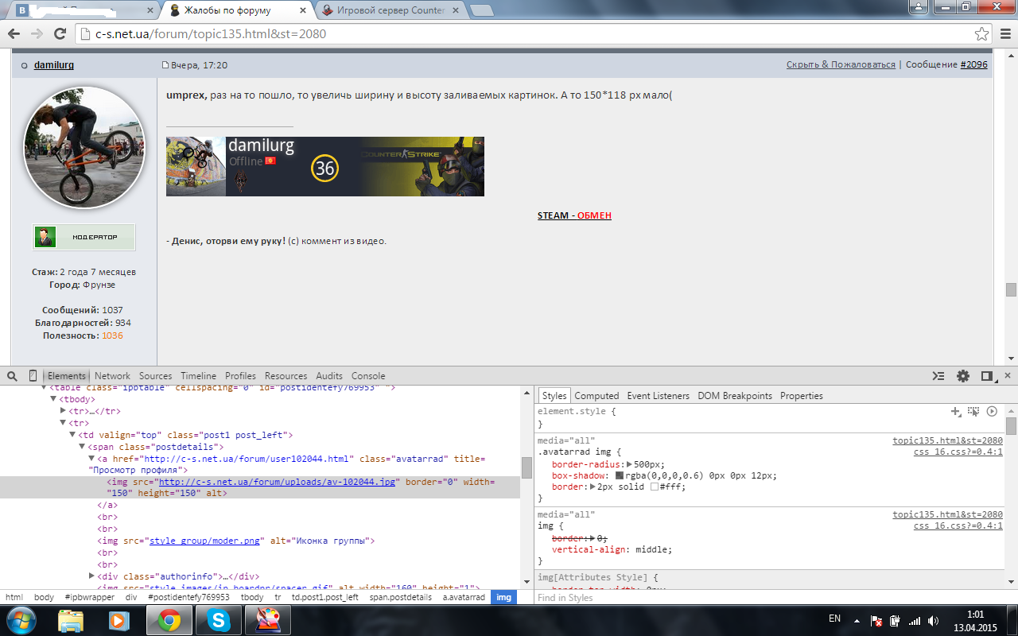
Task: Open Skype from the Windows taskbar
Action: [217, 620]
